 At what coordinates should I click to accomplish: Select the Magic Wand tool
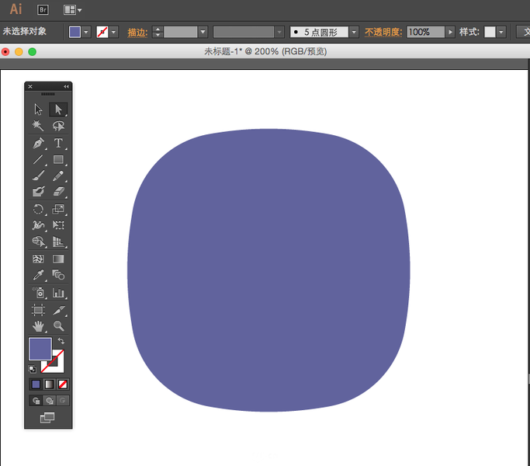click(x=38, y=126)
